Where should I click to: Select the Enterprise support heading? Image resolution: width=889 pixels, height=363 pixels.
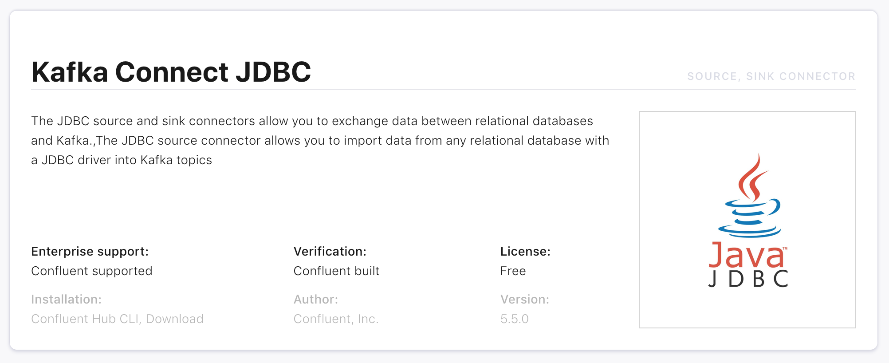pos(90,252)
